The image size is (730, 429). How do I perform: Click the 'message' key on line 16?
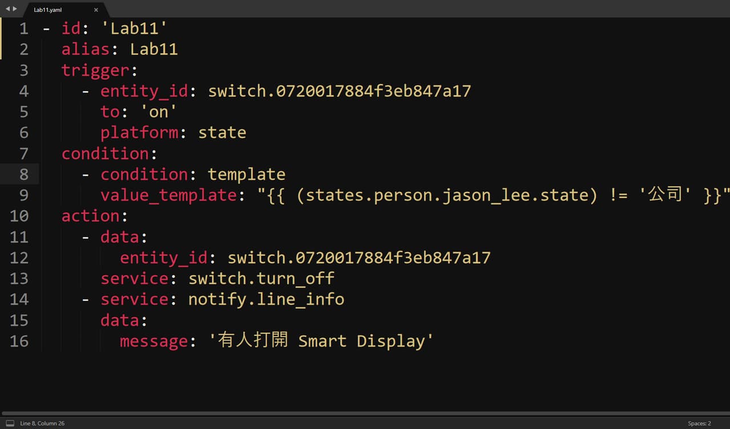(x=154, y=341)
